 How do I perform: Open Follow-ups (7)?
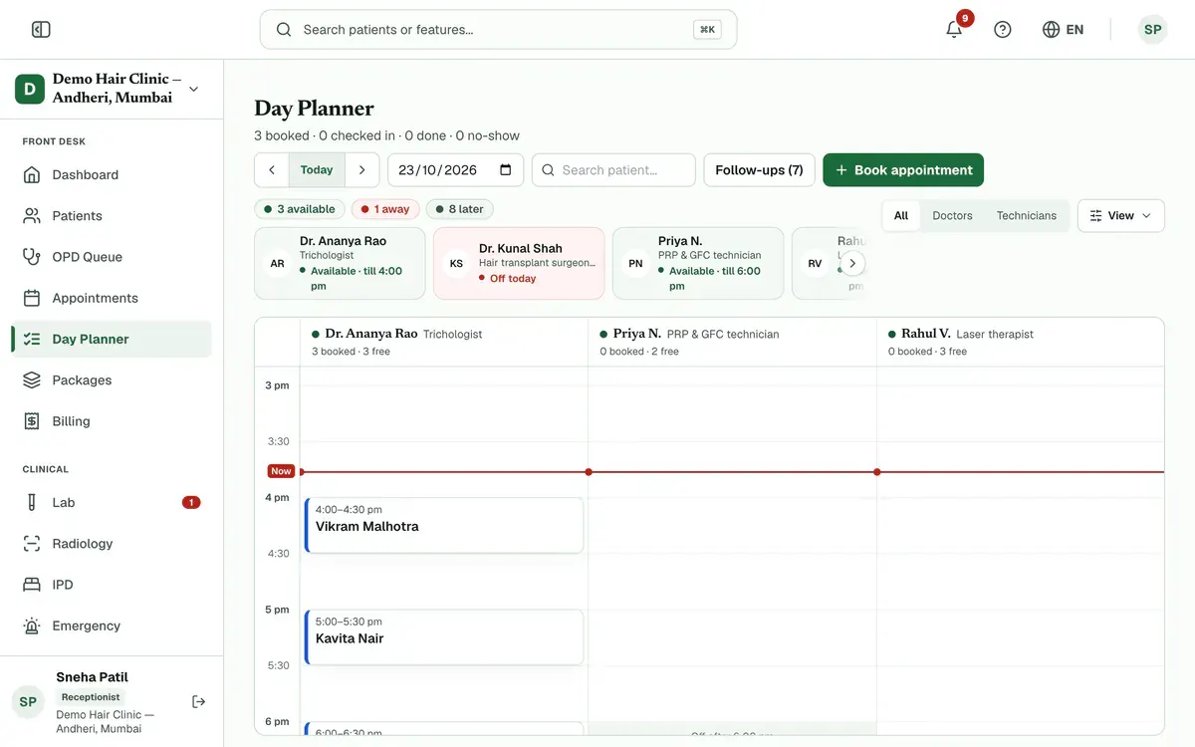[760, 170]
